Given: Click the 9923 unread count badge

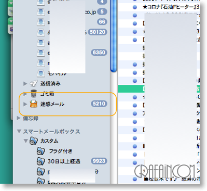Looking at the screenshot, I should click(99, 161).
